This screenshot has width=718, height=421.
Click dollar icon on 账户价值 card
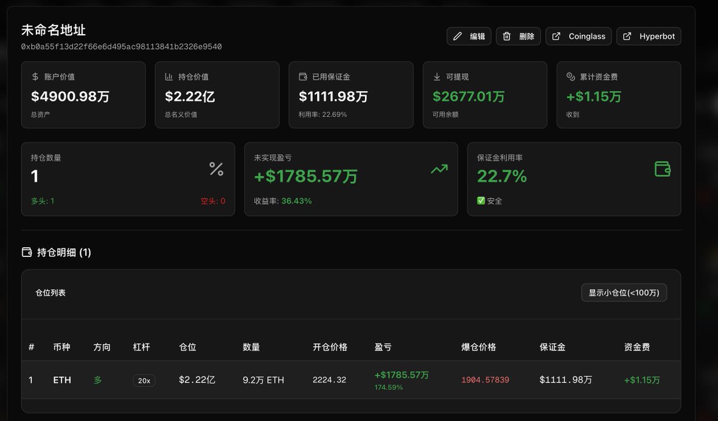35,77
